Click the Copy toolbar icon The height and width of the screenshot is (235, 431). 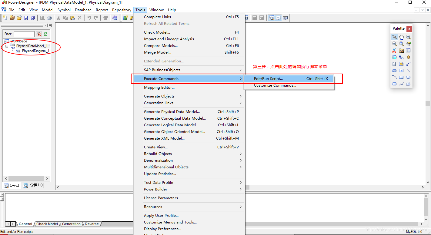(x=65, y=18)
